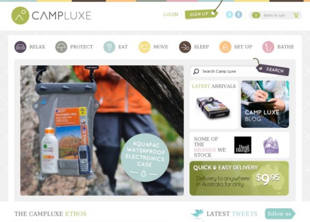Open the Move caravan icon
The image size is (310, 222).
coord(145,47)
